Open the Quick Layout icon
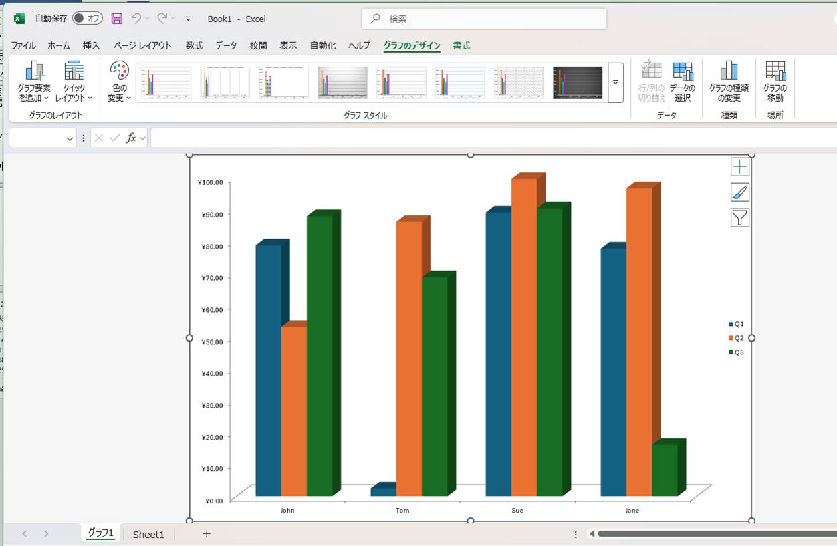Screen dimensions: 837x546 point(74,72)
